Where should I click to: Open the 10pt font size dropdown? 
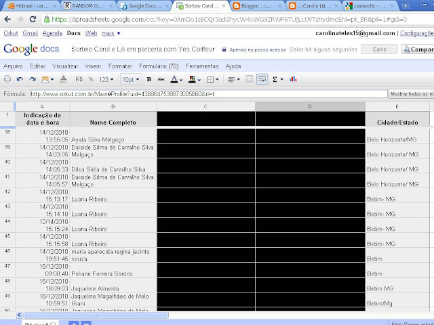pos(131,80)
